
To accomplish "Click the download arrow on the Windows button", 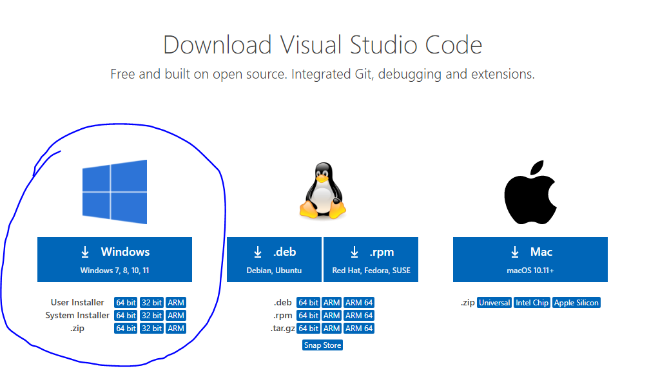I will point(84,251).
